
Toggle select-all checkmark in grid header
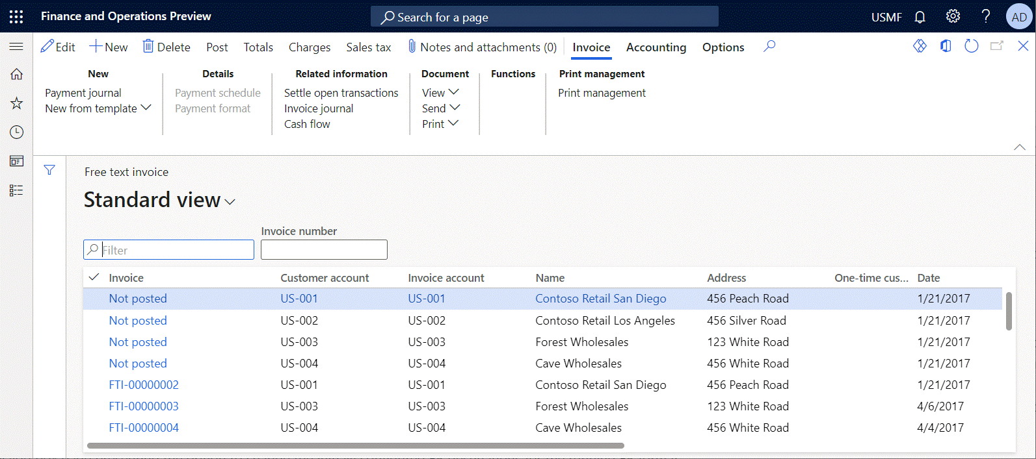coord(94,277)
